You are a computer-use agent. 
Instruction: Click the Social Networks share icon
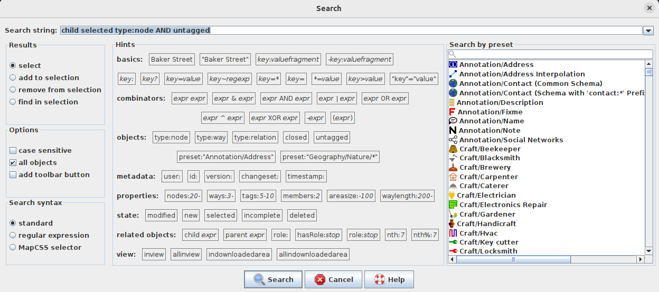[x=453, y=140]
